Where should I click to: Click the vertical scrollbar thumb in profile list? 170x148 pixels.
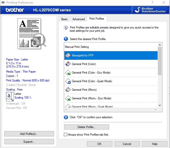point(160,61)
